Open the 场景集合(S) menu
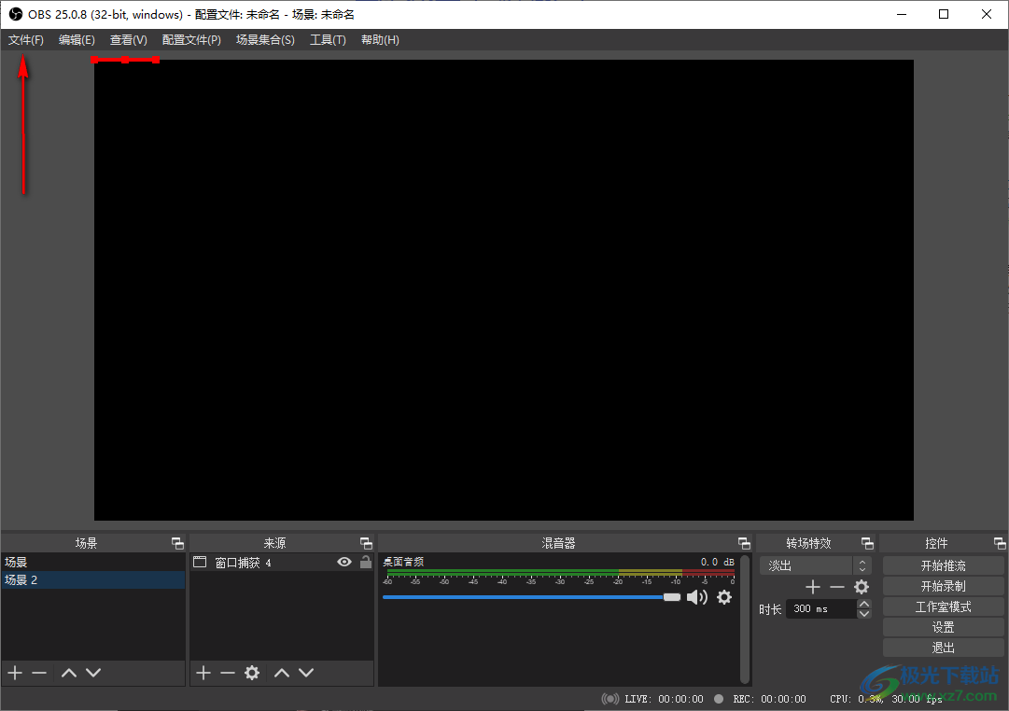1009x711 pixels. tap(265, 40)
